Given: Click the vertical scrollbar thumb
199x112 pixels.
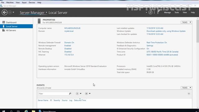Looking at the screenshot, I should 198,31.
